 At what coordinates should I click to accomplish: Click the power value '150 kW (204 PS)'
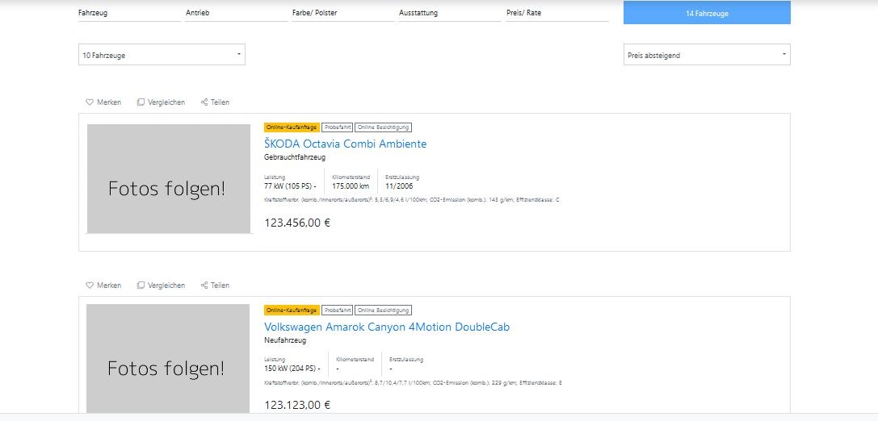pos(290,369)
